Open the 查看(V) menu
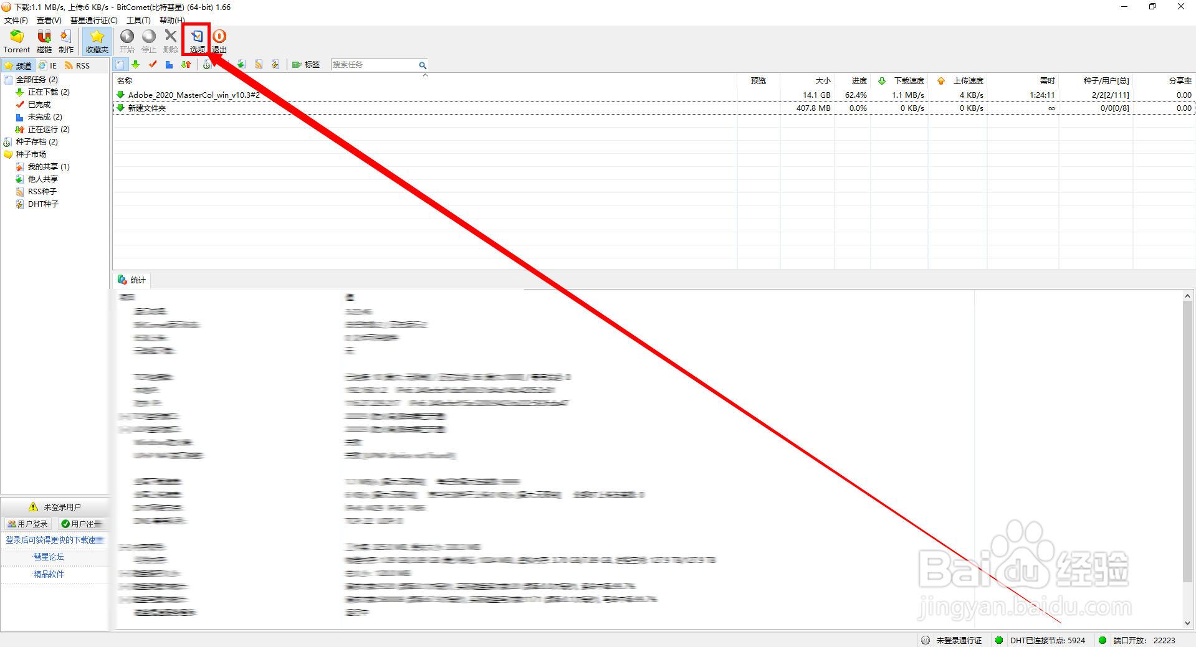This screenshot has height=647, width=1196. 49,21
